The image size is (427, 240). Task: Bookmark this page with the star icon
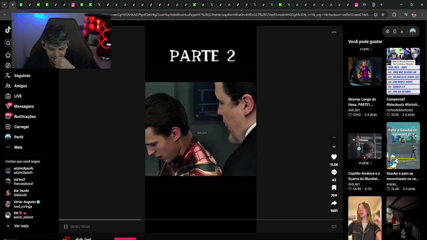pos(383,15)
